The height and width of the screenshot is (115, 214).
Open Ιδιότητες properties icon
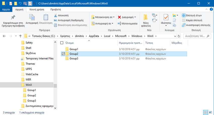[166, 17]
